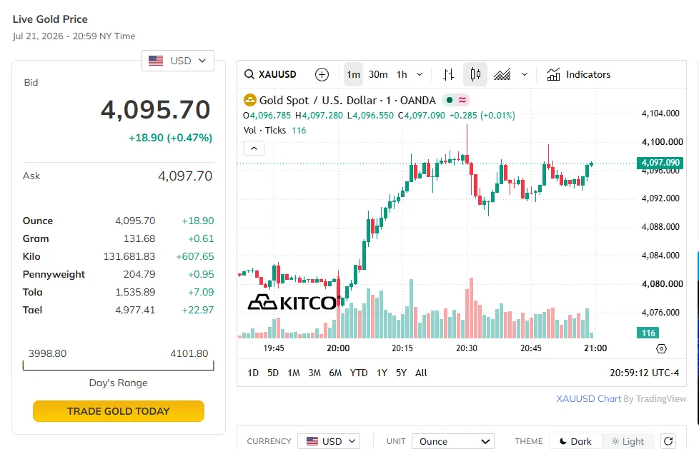699x449 pixels.
Task: Click the 20:59:12 UTC-4 timezone label
Action: click(x=645, y=373)
